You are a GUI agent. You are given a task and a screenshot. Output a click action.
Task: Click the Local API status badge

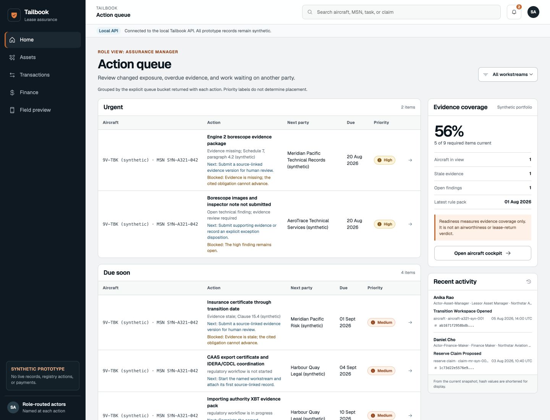click(108, 31)
